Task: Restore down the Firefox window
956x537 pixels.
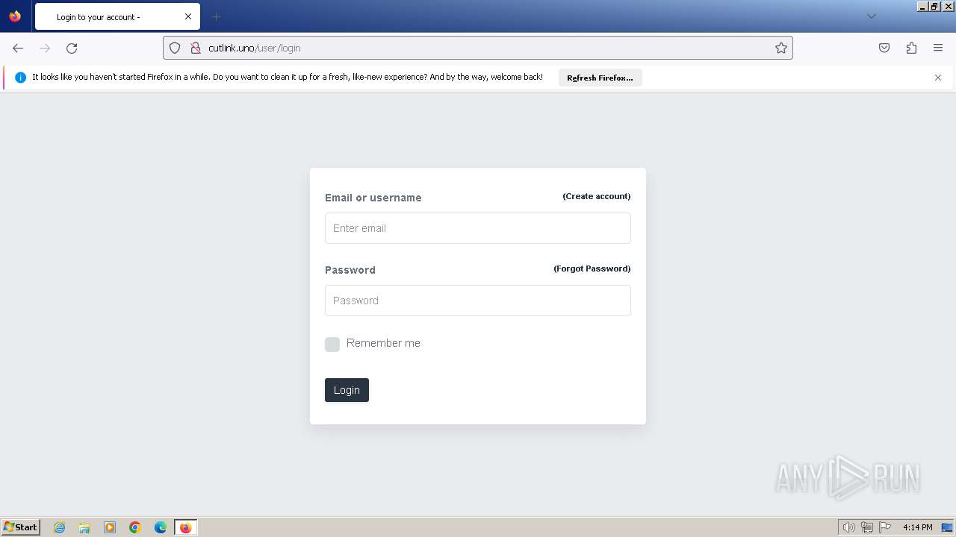Action: point(934,6)
